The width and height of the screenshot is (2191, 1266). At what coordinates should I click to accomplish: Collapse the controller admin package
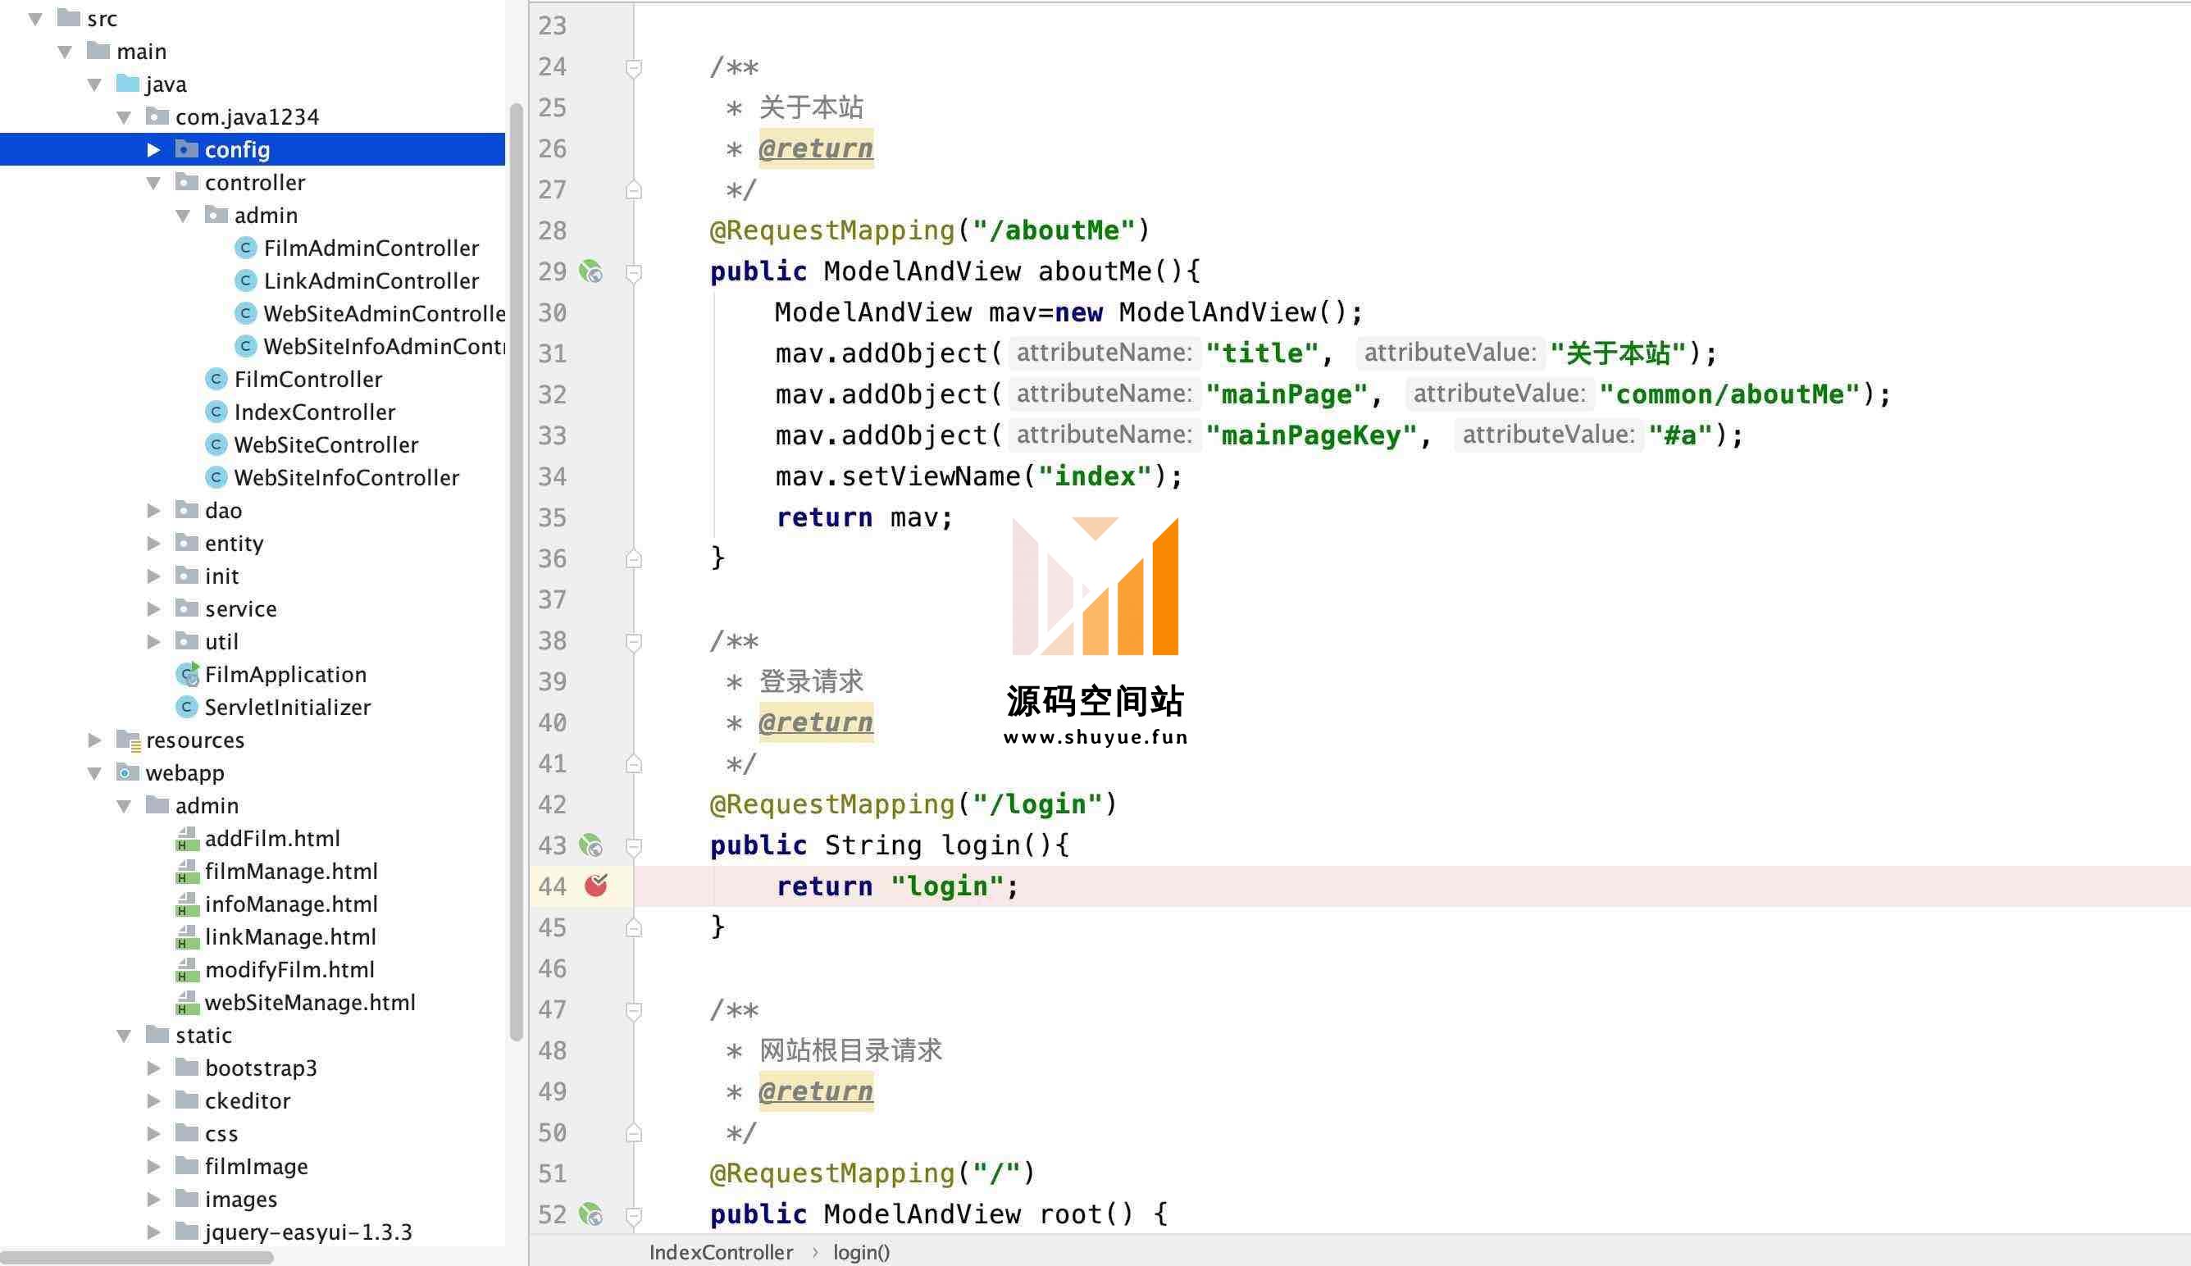(184, 216)
